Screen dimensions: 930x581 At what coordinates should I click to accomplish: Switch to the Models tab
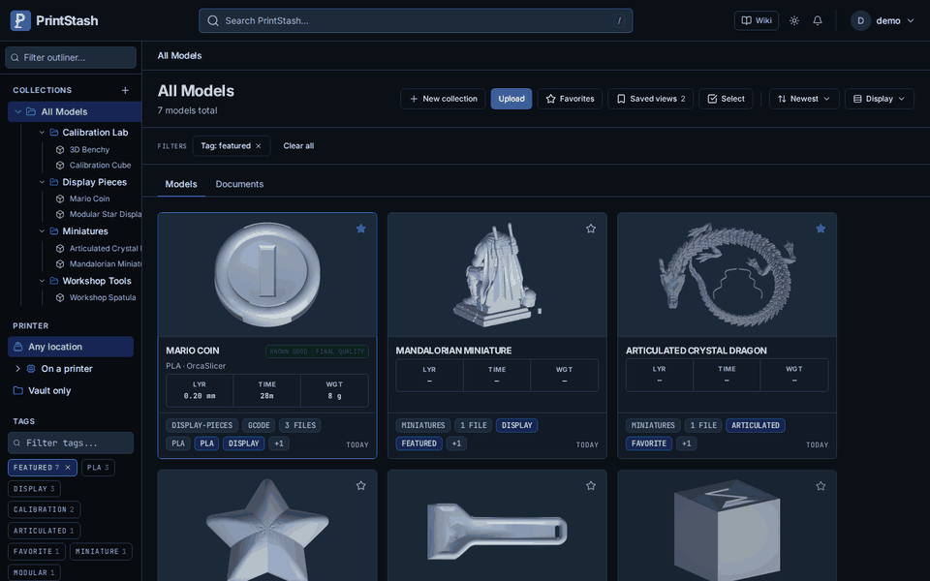coord(181,184)
